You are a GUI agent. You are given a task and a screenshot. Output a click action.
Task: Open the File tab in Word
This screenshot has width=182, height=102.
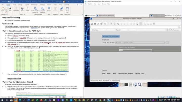(x=3, y=5)
